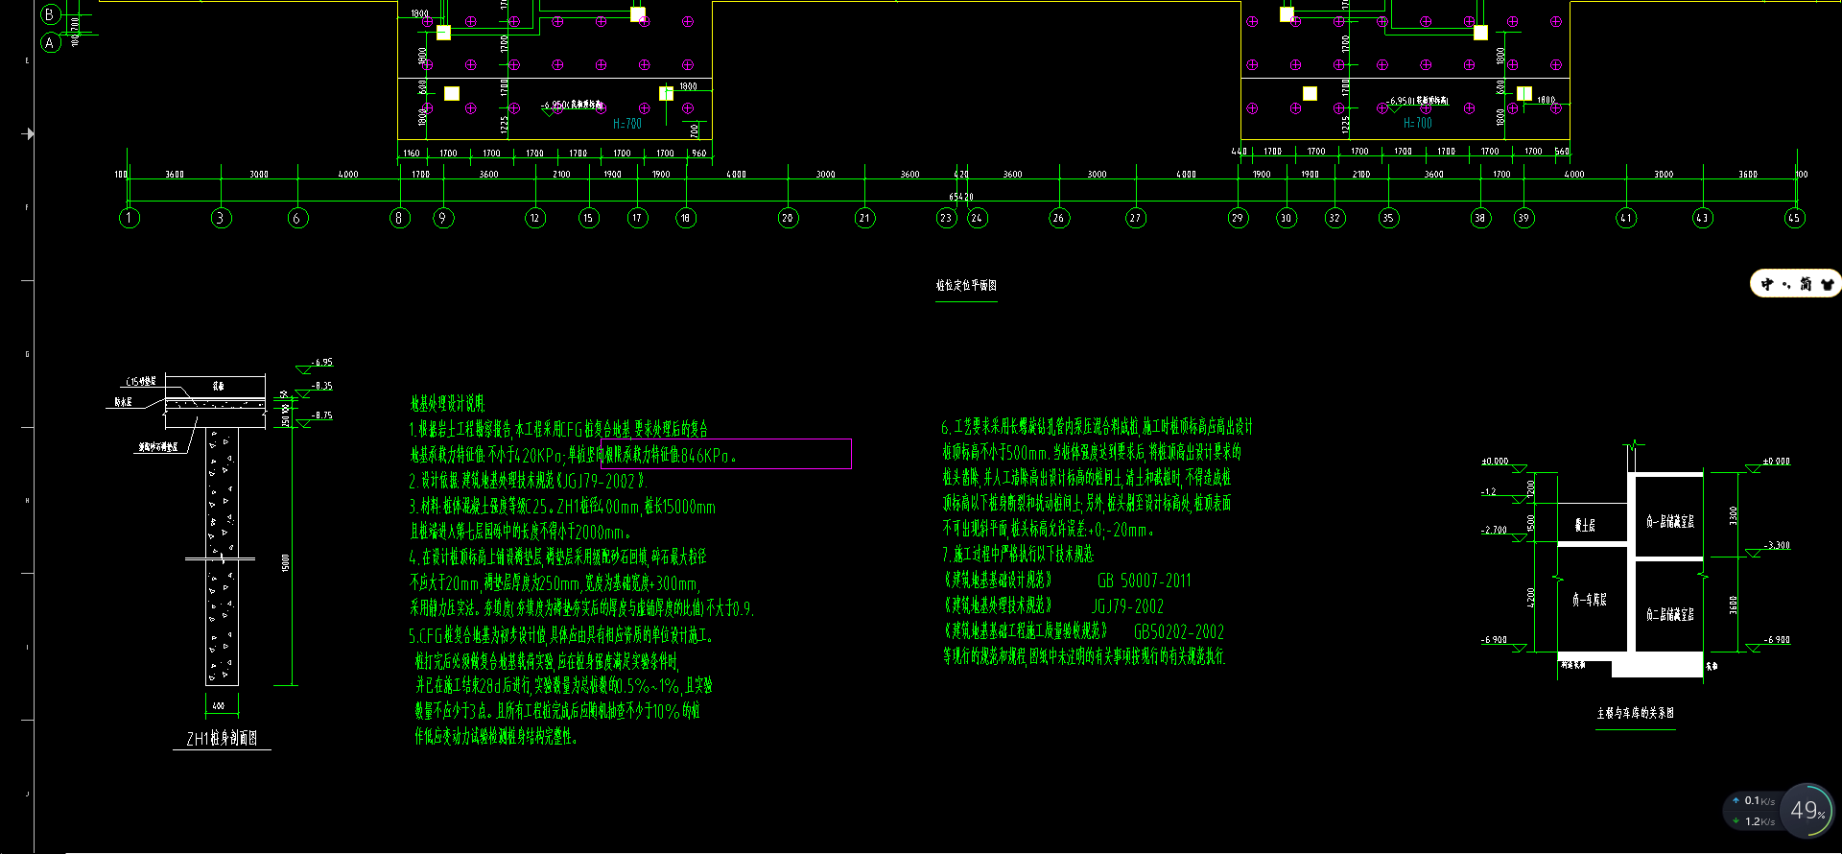The height and width of the screenshot is (854, 1842).
Task: Click the 桩位定位平面图 drawing title
Action: 966,285
